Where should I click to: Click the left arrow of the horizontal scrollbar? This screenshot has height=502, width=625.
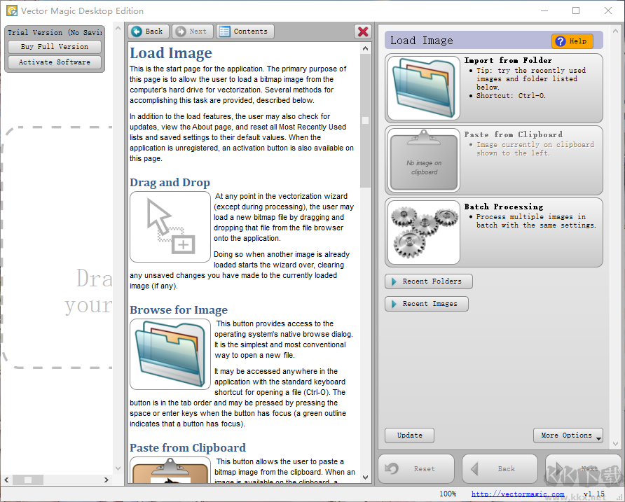point(6,480)
